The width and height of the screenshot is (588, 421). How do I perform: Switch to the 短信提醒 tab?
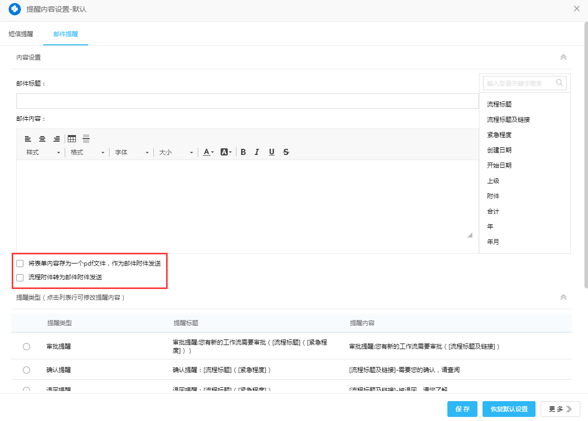click(21, 34)
